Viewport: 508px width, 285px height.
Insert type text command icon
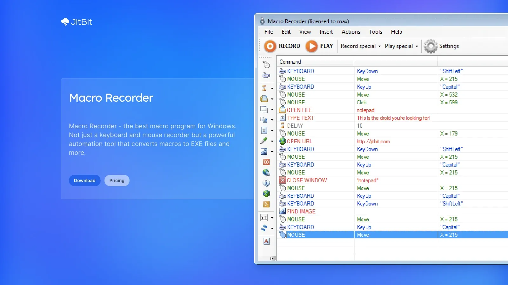click(264, 130)
